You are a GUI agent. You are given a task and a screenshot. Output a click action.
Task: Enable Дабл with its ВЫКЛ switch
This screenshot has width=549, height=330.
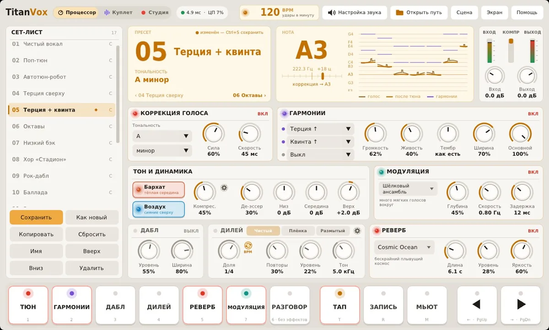click(191, 231)
